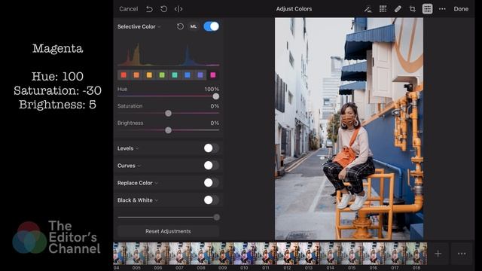Select the green color swatch

[162, 75]
